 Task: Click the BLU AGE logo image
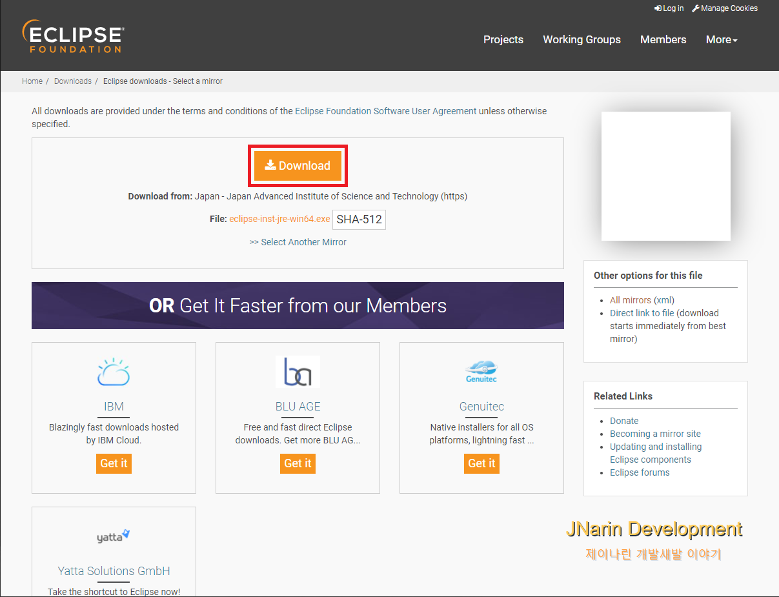298,372
